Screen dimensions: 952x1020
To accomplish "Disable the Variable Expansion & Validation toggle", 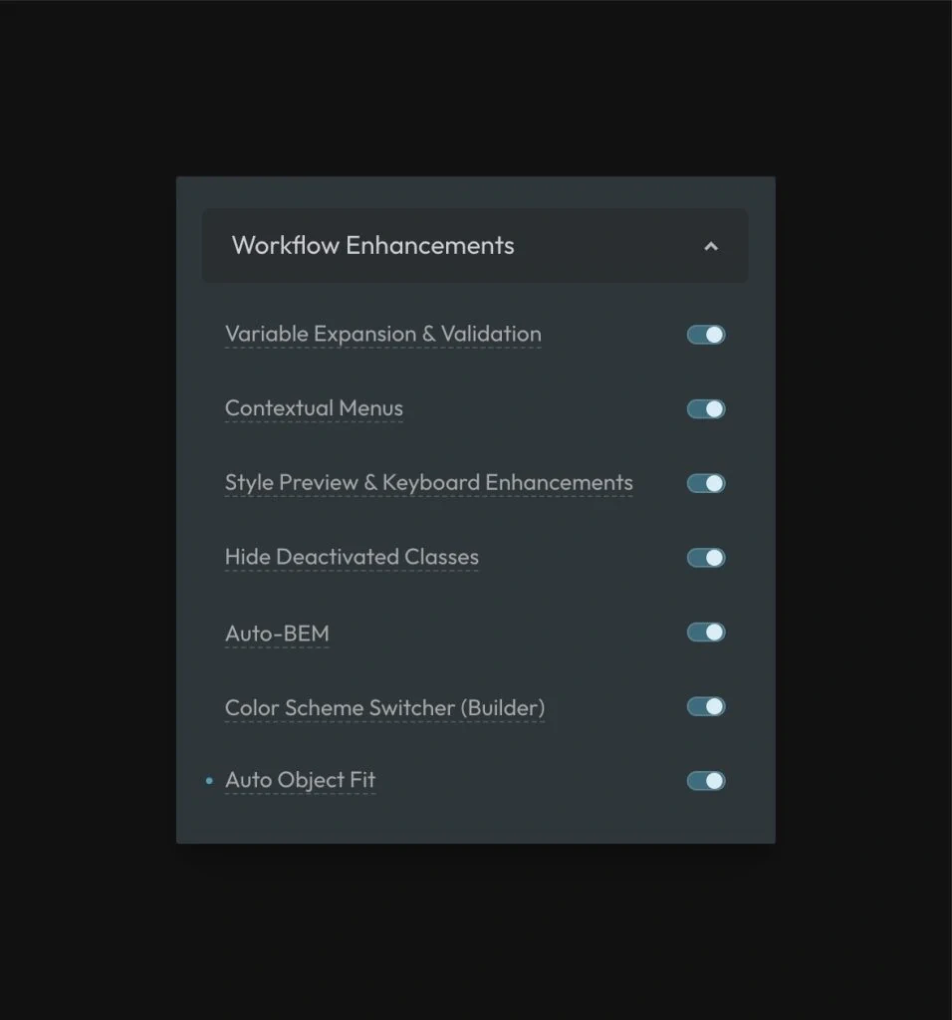I will 705,334.
